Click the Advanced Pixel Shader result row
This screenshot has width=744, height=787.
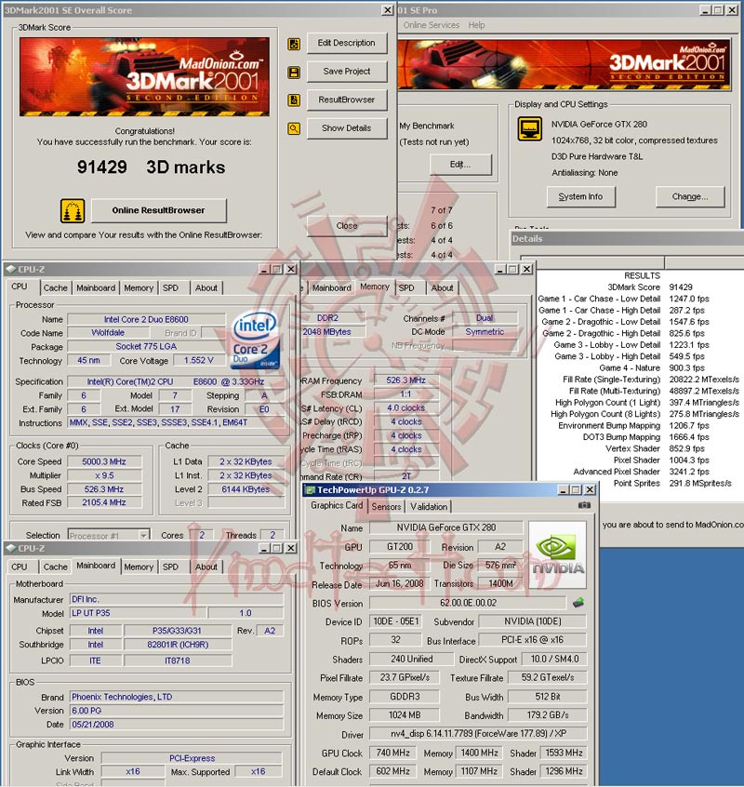[639, 472]
